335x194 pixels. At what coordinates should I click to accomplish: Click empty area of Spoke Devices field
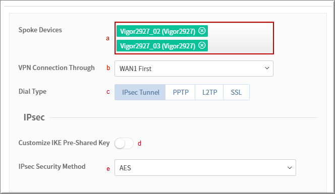[x=240, y=38]
